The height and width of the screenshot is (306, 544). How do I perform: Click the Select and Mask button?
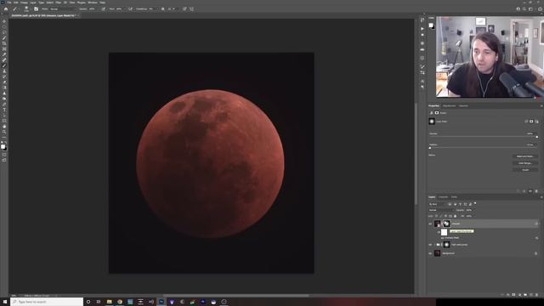tap(525, 156)
